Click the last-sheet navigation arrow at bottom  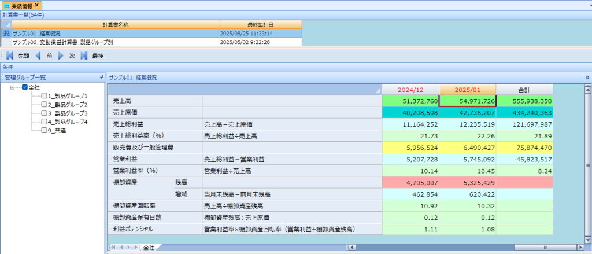[136, 248]
